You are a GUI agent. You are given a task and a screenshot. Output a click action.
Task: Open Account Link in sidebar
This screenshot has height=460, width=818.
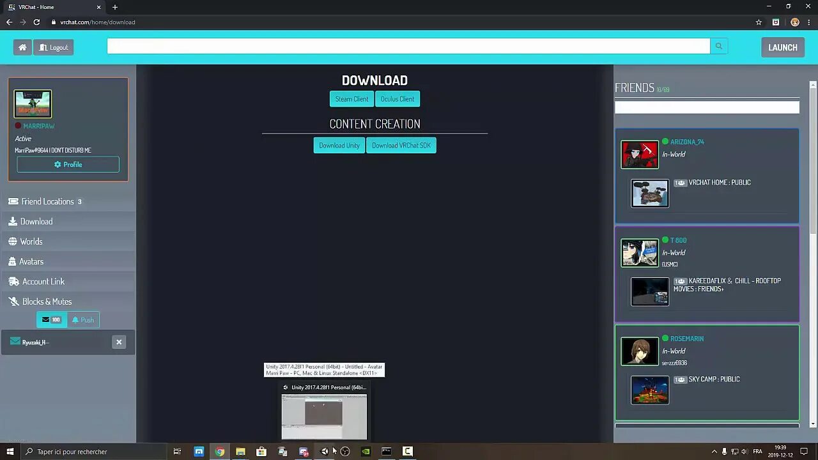tap(68, 281)
